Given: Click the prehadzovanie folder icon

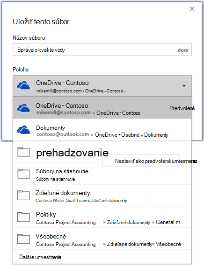Looking at the screenshot, I should pyautogui.click(x=24, y=152).
